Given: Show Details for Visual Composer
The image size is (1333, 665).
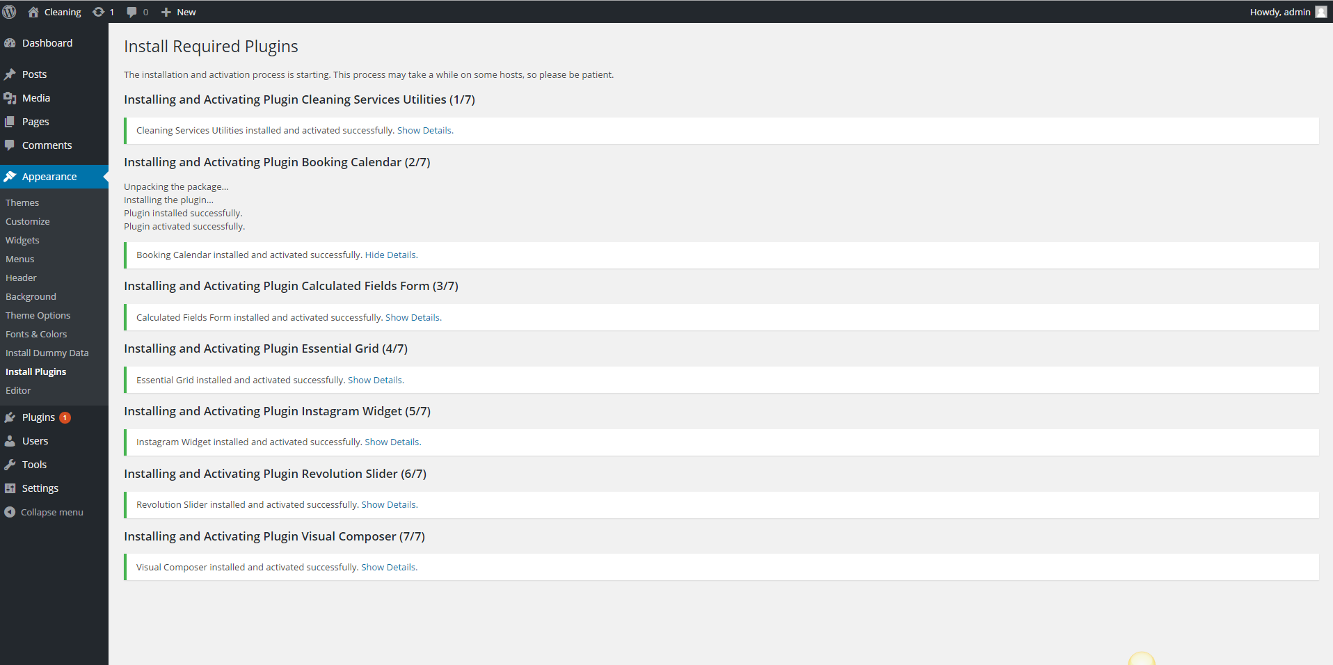Looking at the screenshot, I should pyautogui.click(x=388, y=567).
